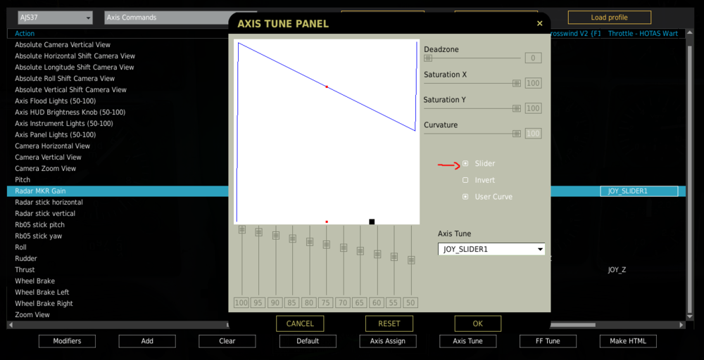Click the Load profile button

[x=609, y=18]
